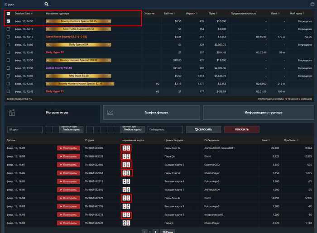The image size is (317, 233).
Task: Check the Mini Turbo Superstack $3 row checkbox
Action: pyautogui.click(x=8, y=29)
